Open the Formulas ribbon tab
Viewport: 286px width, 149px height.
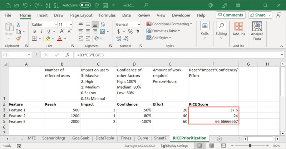point(107,15)
